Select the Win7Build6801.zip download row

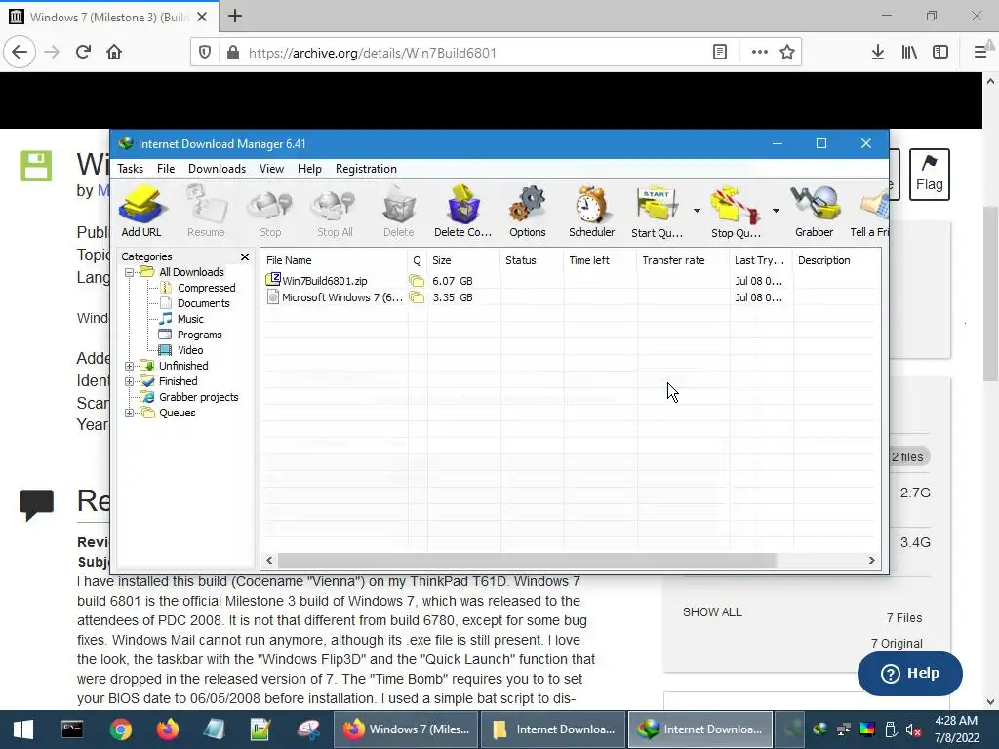coord(570,281)
